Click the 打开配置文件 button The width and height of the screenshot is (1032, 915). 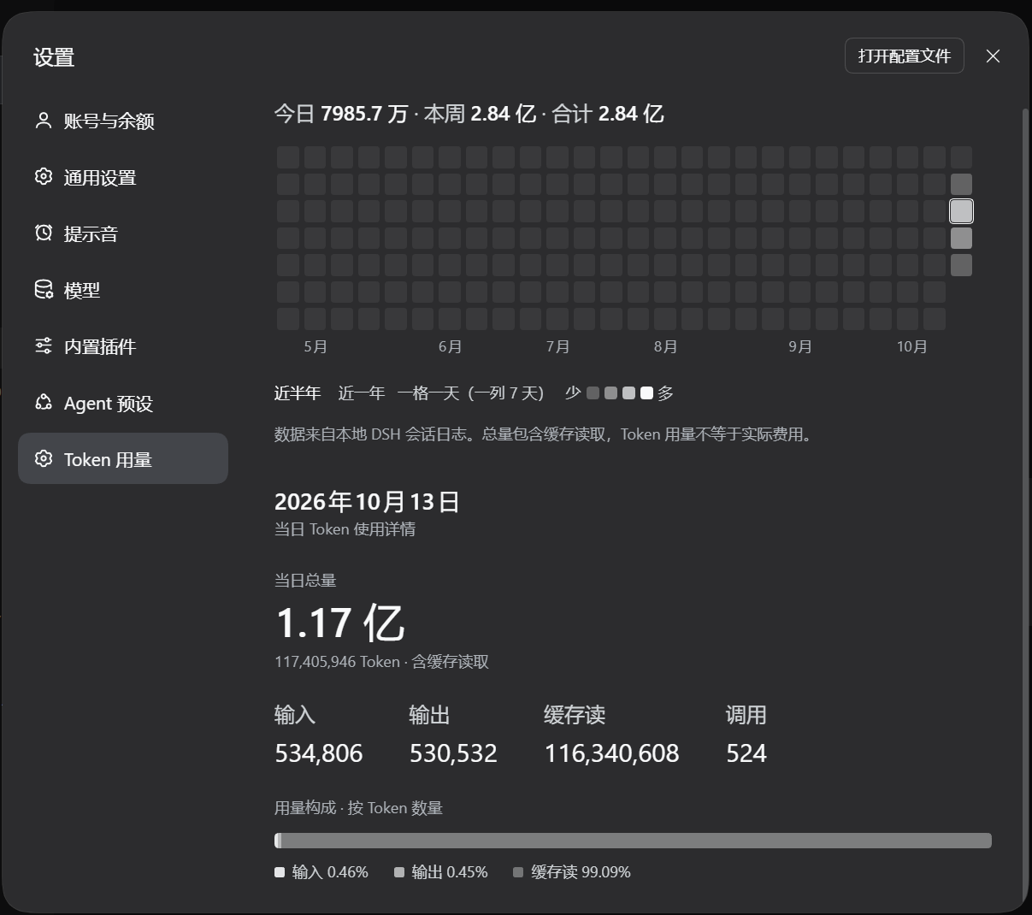[905, 56]
